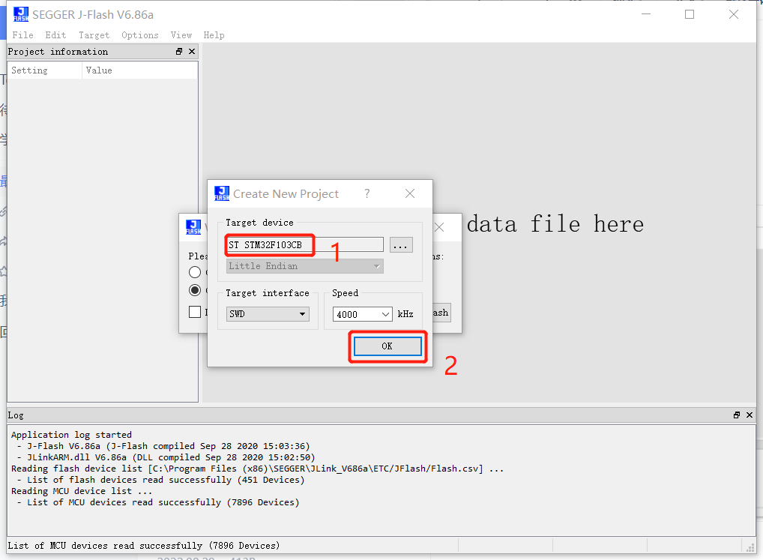Viewport: 763px width, 560px height.
Task: Click the J-Flash icon in Create New Project dialog
Action: 222,193
